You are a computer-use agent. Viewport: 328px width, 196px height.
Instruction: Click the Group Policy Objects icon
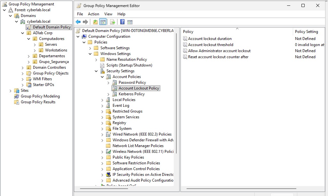29,73
